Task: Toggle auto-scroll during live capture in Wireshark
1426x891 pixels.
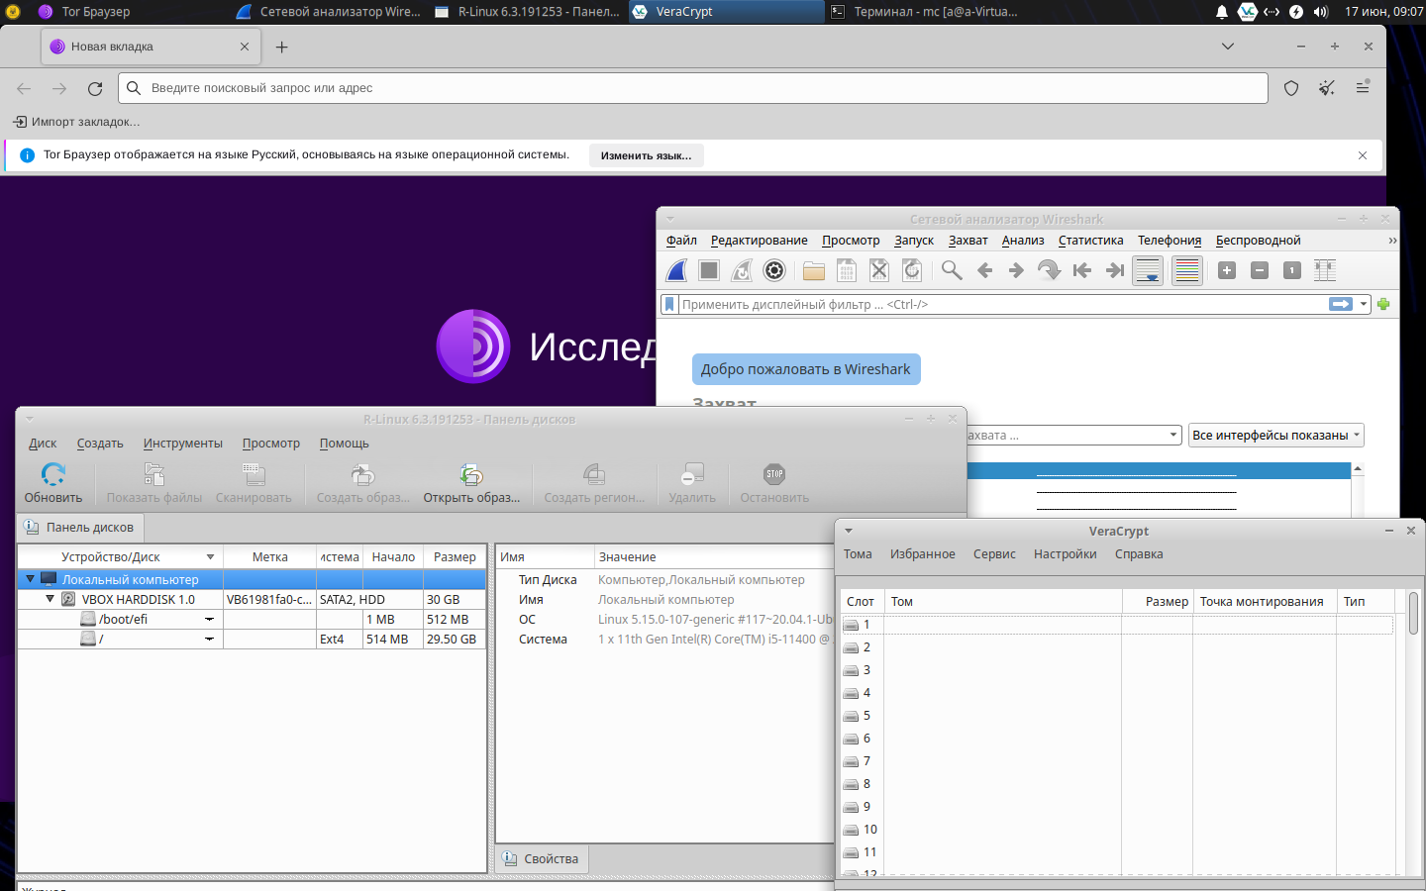Action: 1148,270
